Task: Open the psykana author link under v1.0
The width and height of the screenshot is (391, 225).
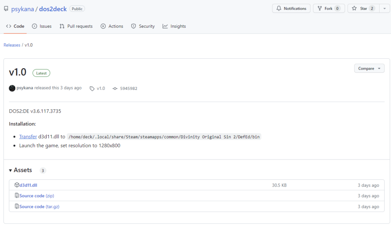Action: (x=25, y=88)
